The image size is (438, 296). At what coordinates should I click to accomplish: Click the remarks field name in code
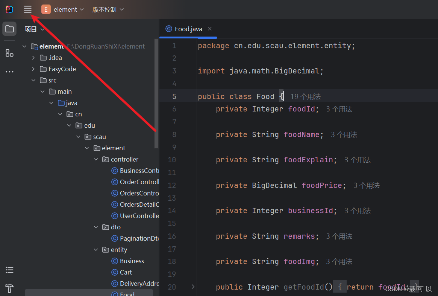coord(299,236)
